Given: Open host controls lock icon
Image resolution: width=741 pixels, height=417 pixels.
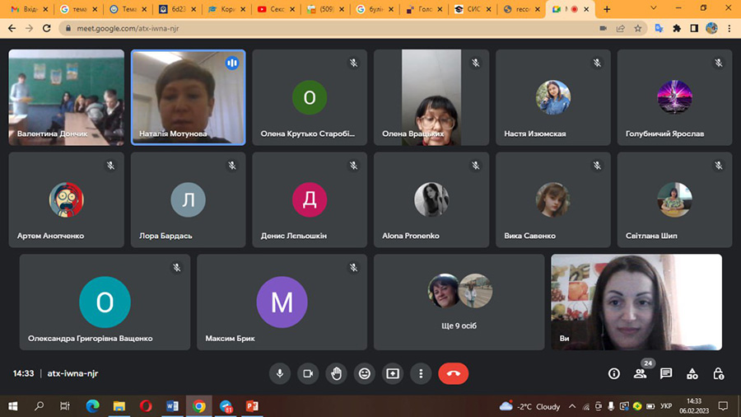Looking at the screenshot, I should click(x=719, y=373).
